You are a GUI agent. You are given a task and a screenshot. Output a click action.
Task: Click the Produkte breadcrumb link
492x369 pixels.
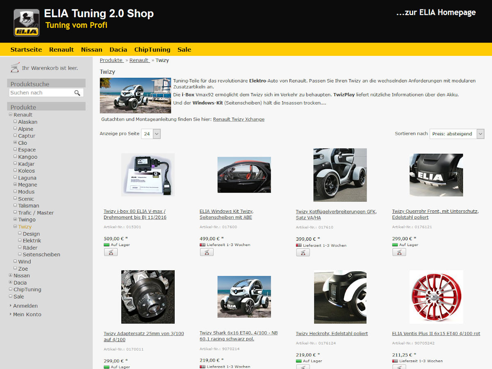112,60
